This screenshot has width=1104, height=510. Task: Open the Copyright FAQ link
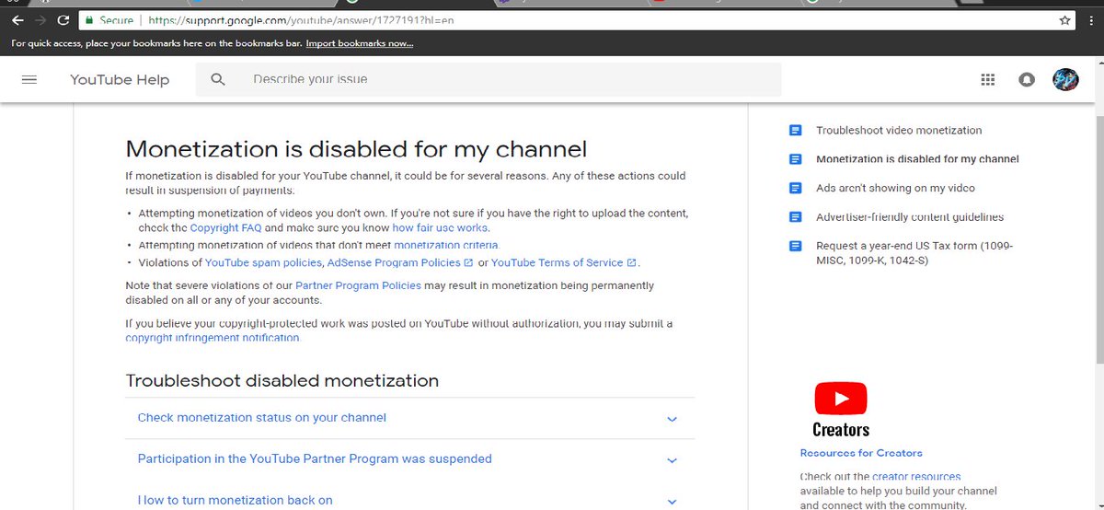tap(226, 227)
